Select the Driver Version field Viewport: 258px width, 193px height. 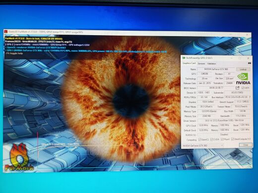point(223,121)
